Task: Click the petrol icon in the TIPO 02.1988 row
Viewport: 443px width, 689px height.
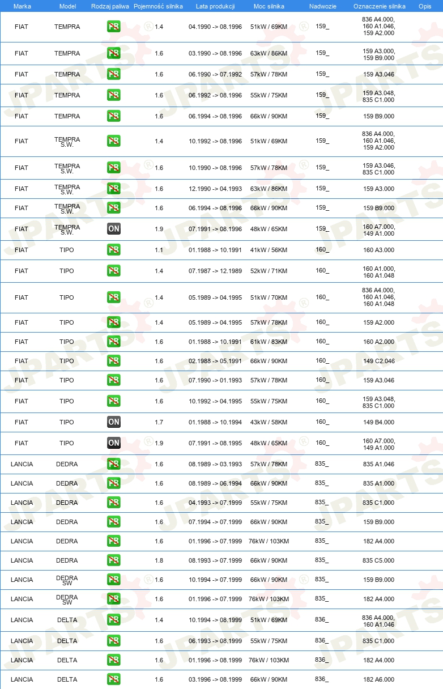Action: click(x=114, y=361)
